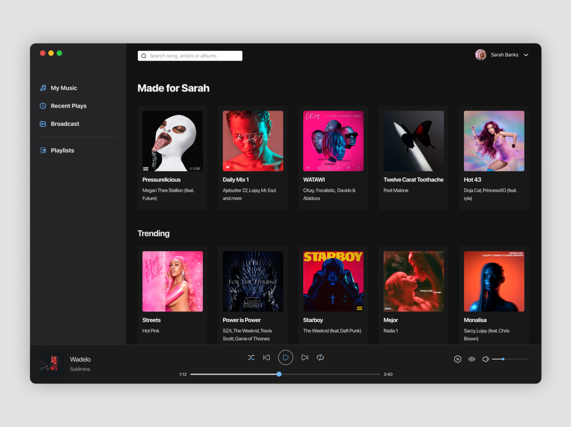Click the magnifier icon in the search bar
The width and height of the screenshot is (571, 427).
(x=144, y=56)
